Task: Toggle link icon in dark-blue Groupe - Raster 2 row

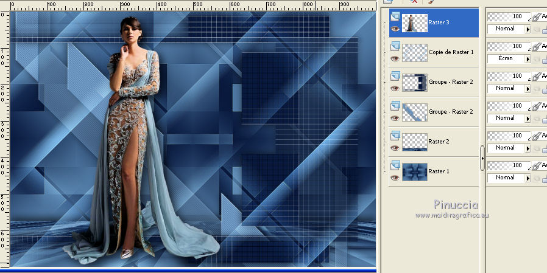Action: [x=537, y=76]
